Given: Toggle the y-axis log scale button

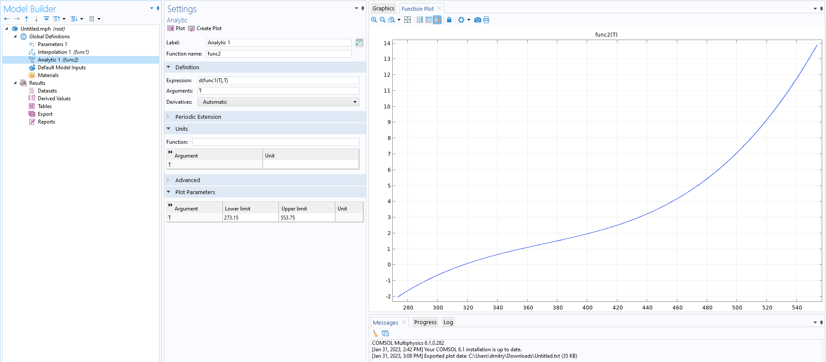Looking at the screenshot, I should click(429, 20).
